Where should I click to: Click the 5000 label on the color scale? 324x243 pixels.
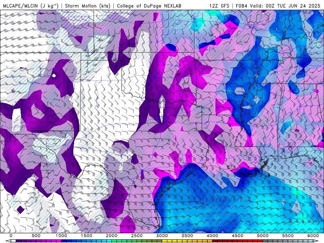click(x=263, y=236)
